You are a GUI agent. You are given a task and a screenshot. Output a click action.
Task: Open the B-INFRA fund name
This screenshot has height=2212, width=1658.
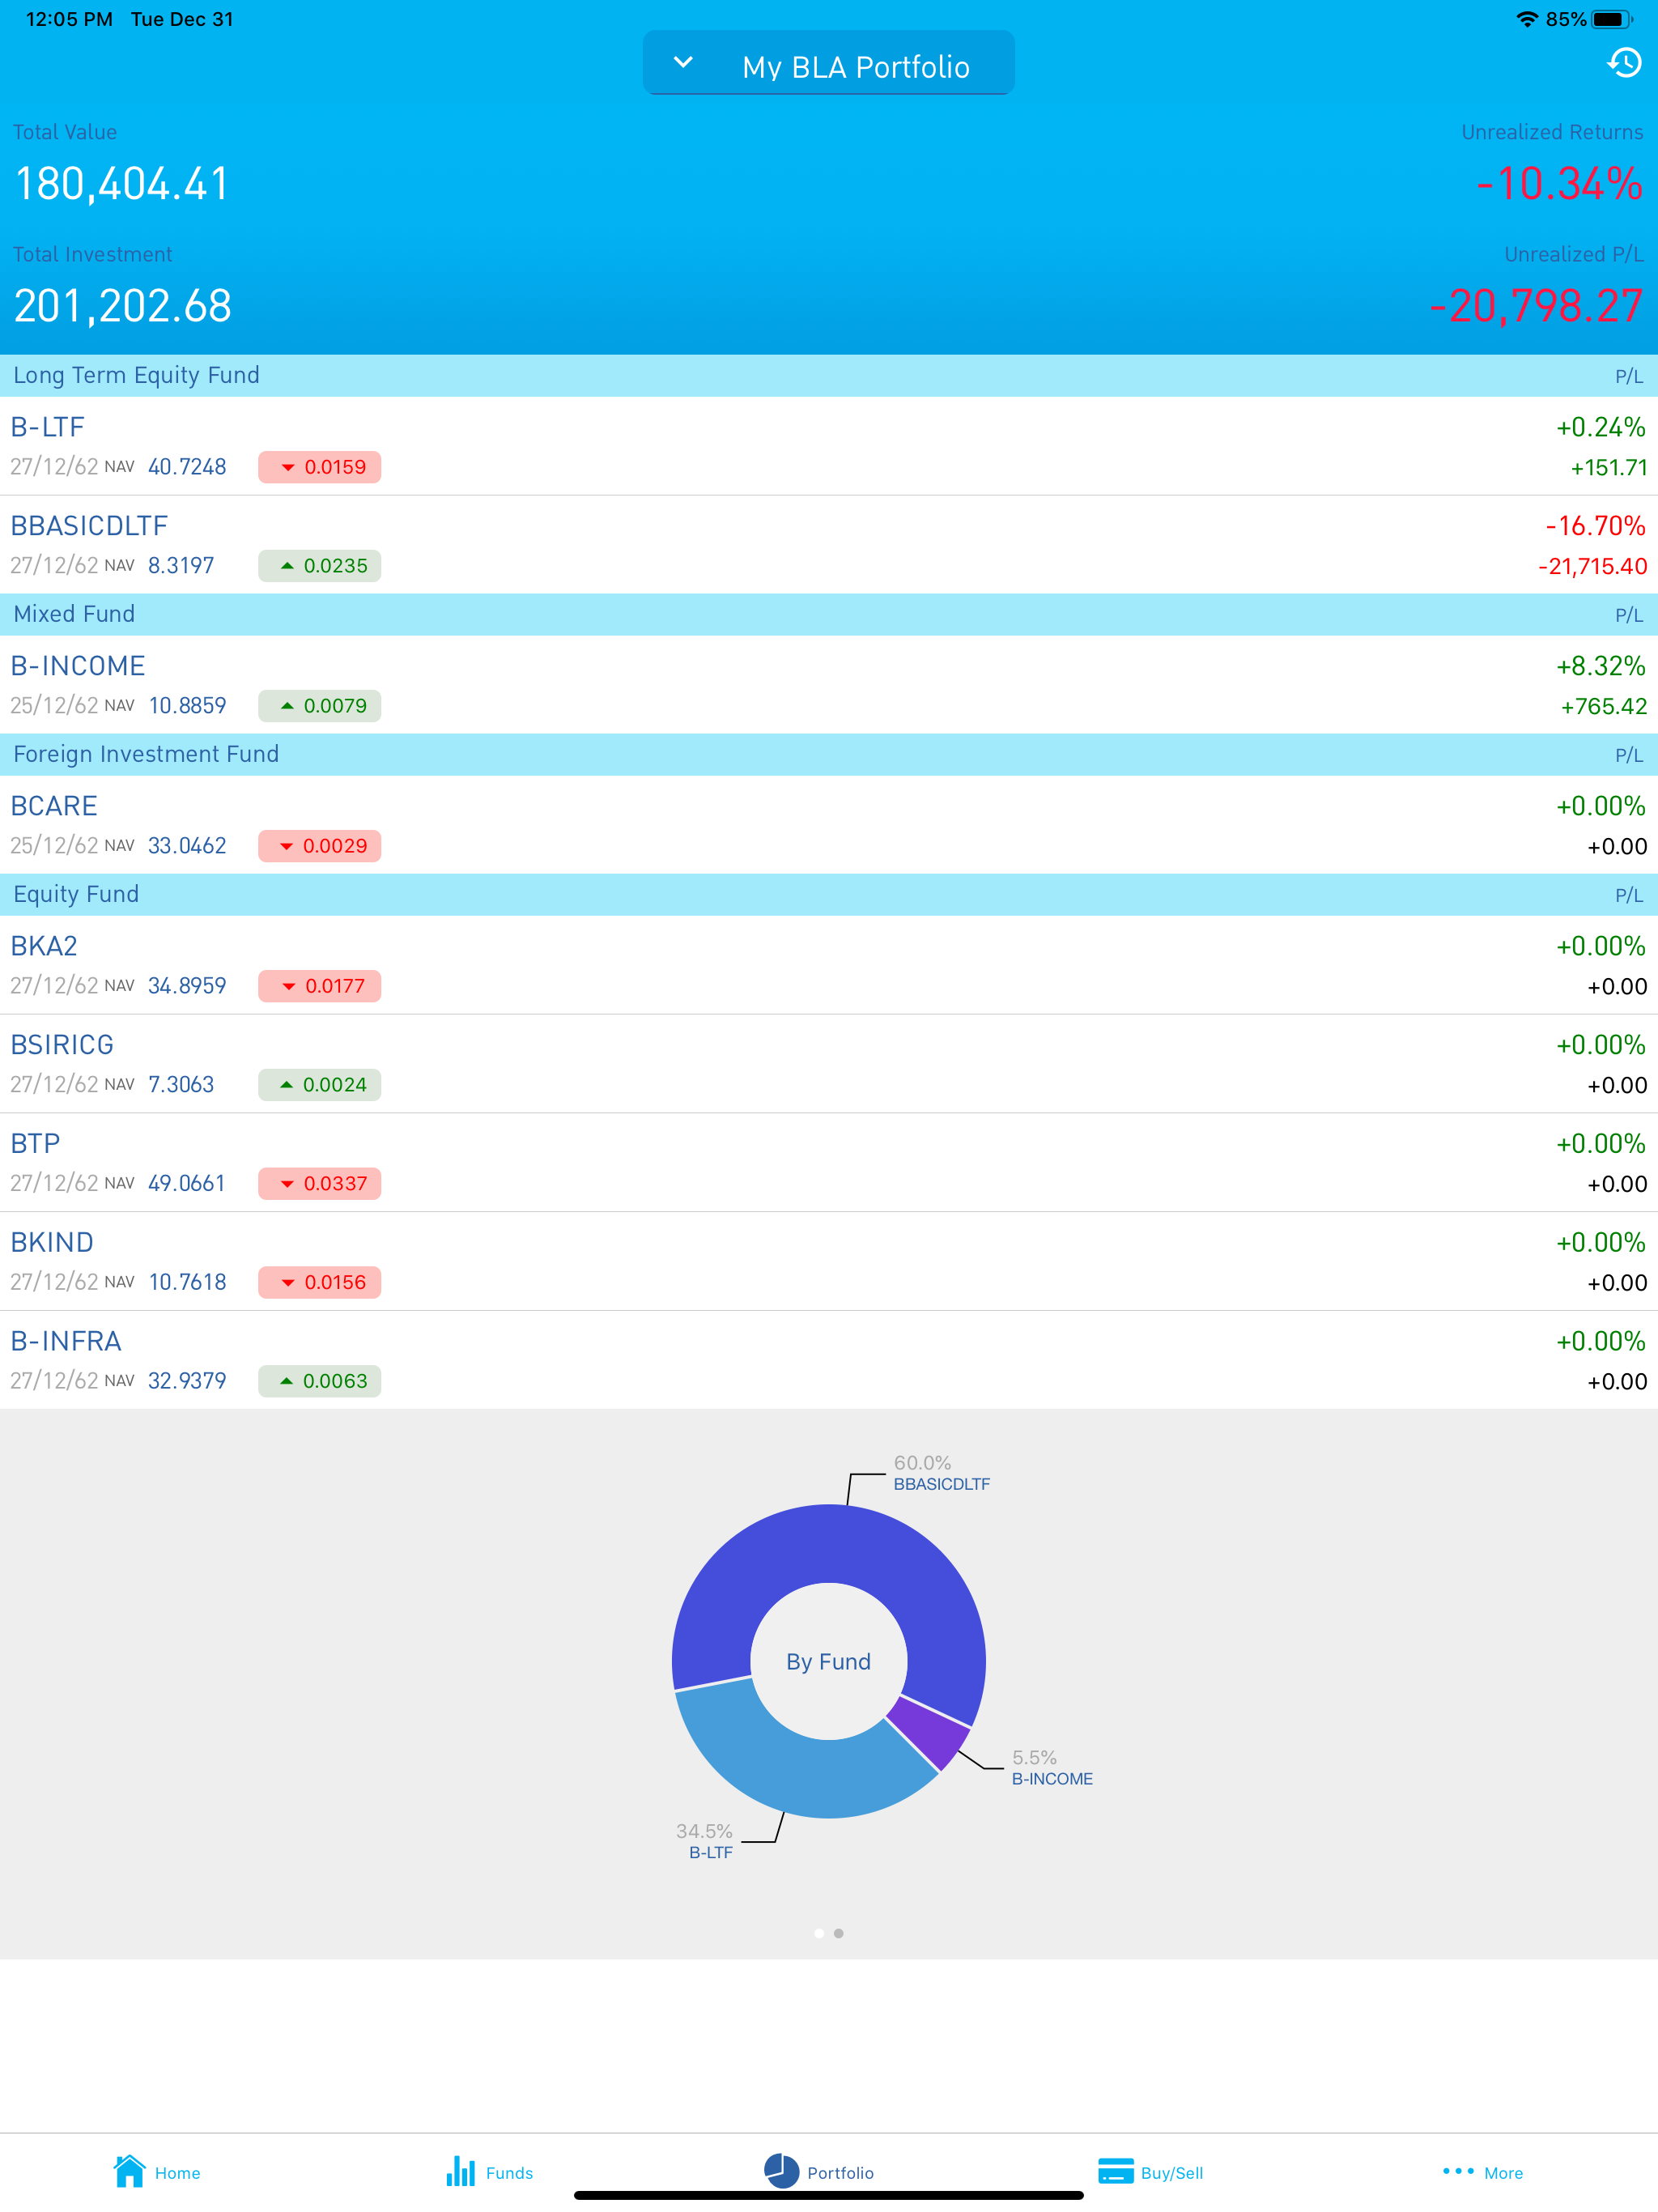click(x=66, y=1341)
